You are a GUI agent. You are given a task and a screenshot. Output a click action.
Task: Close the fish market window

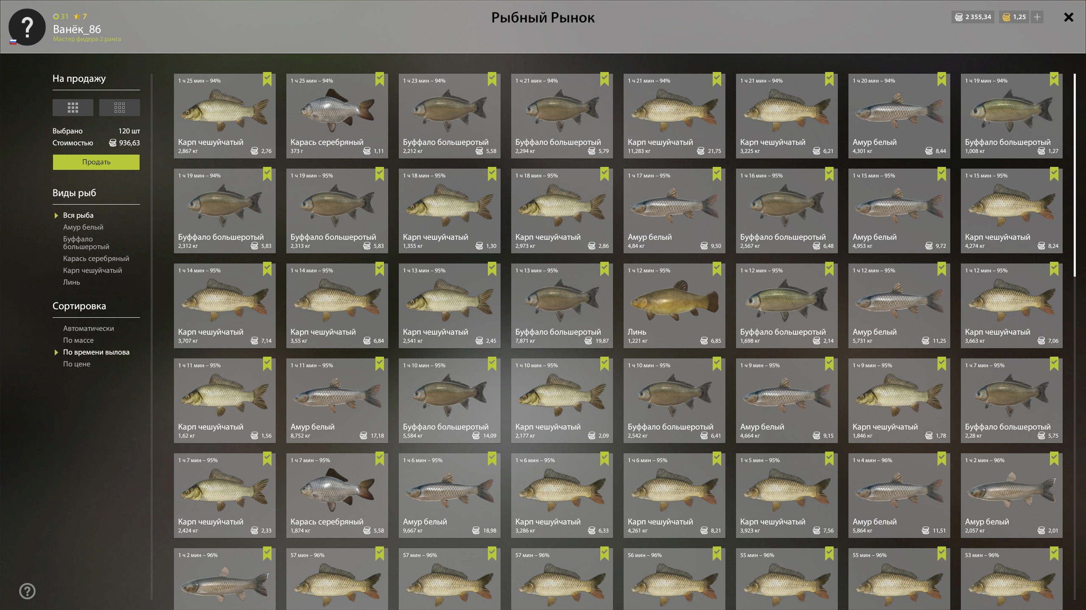[1069, 17]
